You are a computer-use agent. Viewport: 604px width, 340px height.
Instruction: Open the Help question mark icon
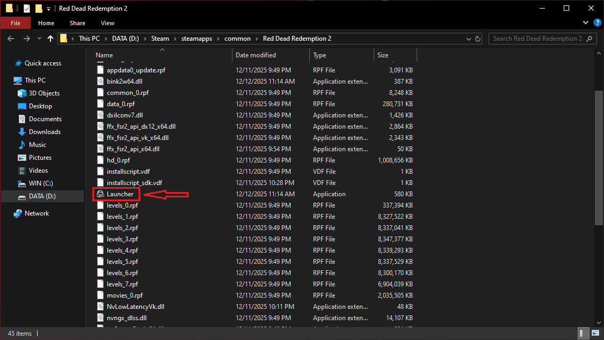click(596, 23)
